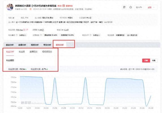
Task: Expand the red monitor dropdown button
Action: 151,7
